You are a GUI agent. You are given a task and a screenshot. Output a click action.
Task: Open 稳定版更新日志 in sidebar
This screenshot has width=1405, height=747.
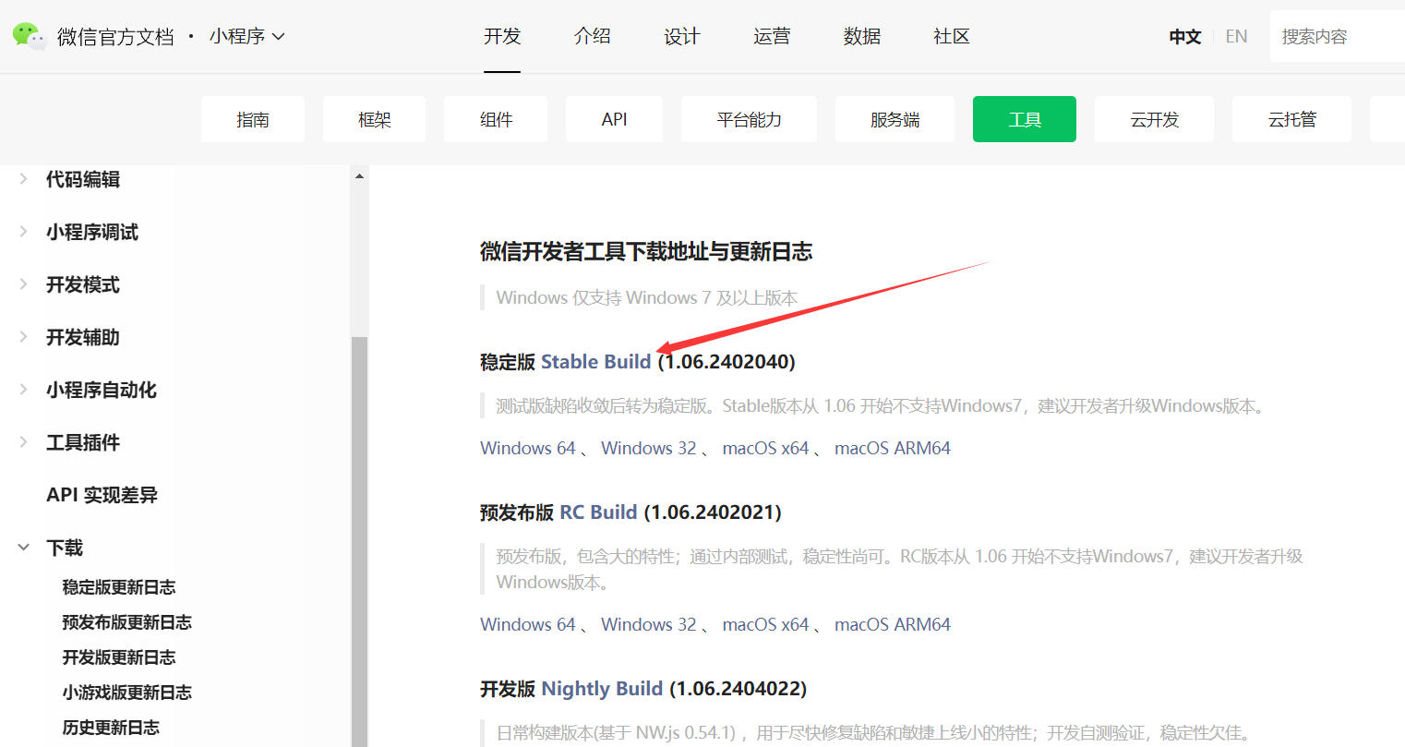(118, 587)
